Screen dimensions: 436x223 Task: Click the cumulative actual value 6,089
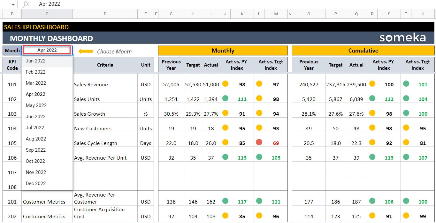(356, 99)
